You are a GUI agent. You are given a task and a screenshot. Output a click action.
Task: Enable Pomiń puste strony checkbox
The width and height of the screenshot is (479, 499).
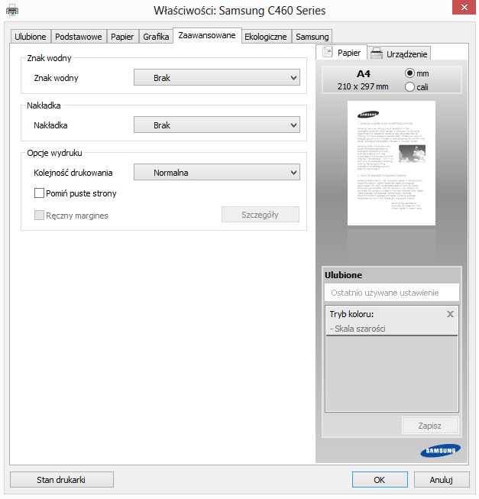click(39, 193)
